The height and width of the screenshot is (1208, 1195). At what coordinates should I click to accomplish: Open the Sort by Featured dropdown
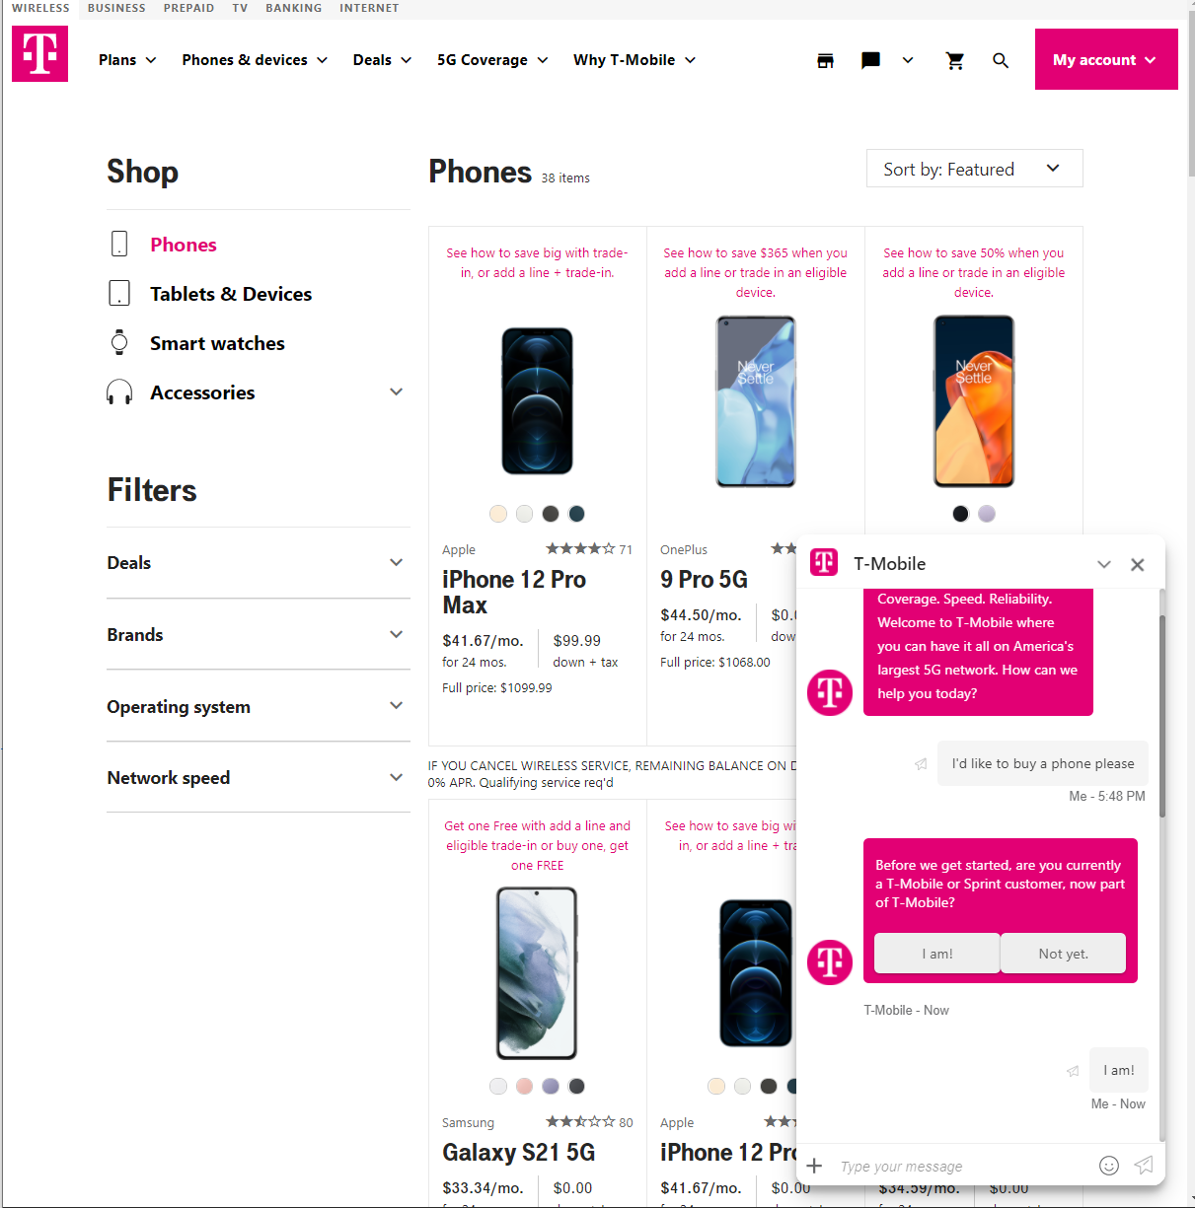coord(974,169)
